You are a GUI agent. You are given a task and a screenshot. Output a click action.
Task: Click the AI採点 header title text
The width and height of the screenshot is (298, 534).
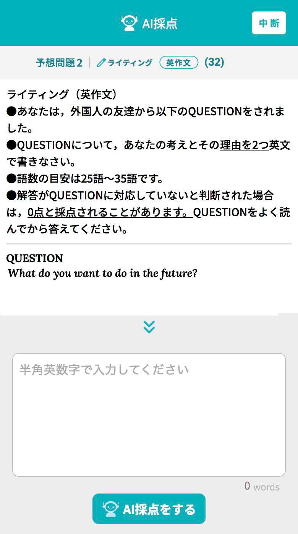(x=160, y=24)
